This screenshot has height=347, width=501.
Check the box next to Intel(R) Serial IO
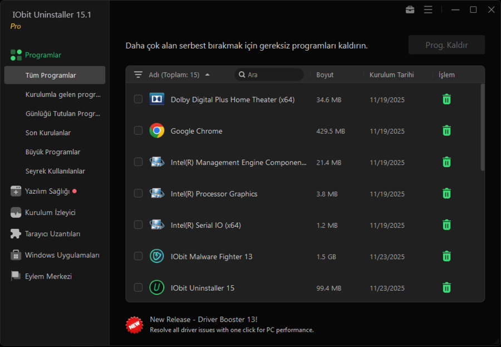138,224
